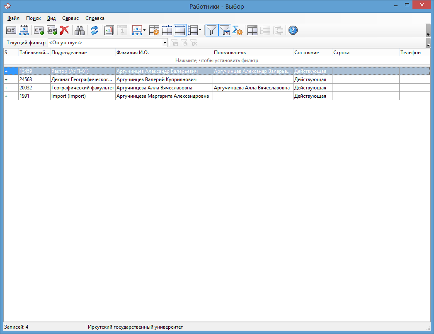Select the Аргучинцева Маргарита Александровна row
The image size is (434, 334).
pyautogui.click(x=164, y=96)
